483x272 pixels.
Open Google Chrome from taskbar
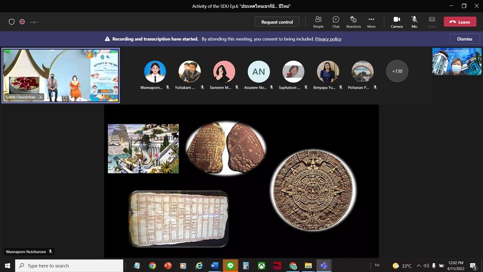[152, 266]
